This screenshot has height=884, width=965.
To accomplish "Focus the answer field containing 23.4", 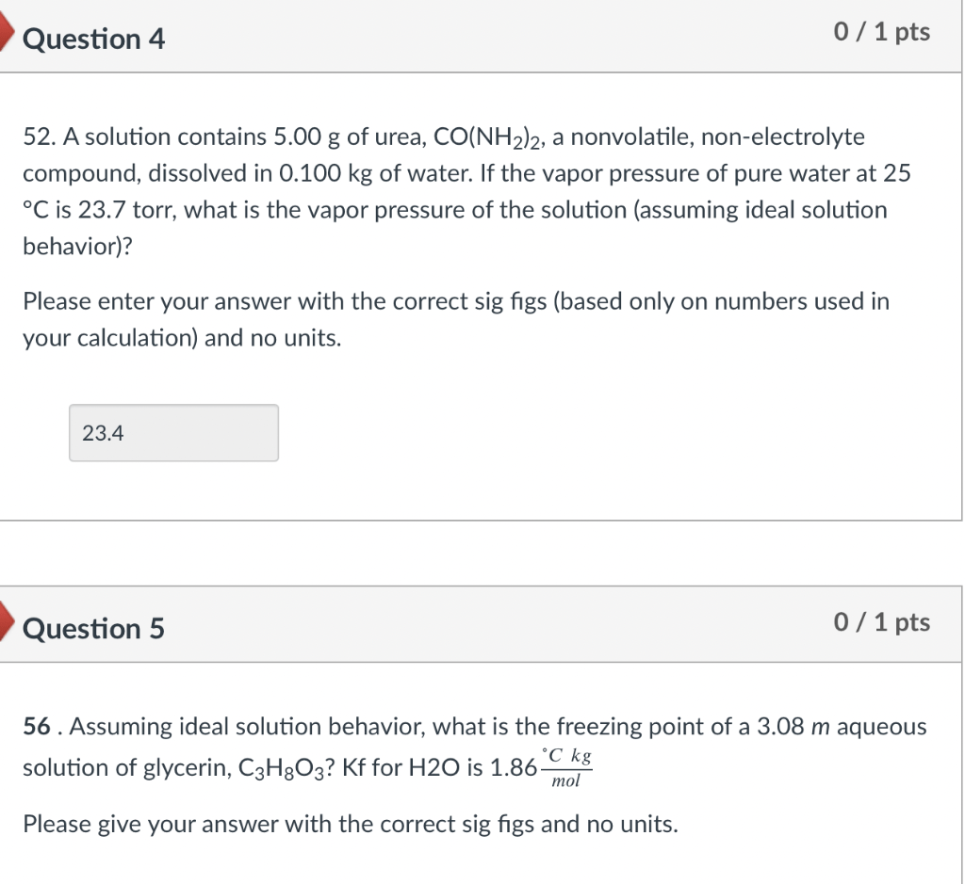I will (173, 433).
